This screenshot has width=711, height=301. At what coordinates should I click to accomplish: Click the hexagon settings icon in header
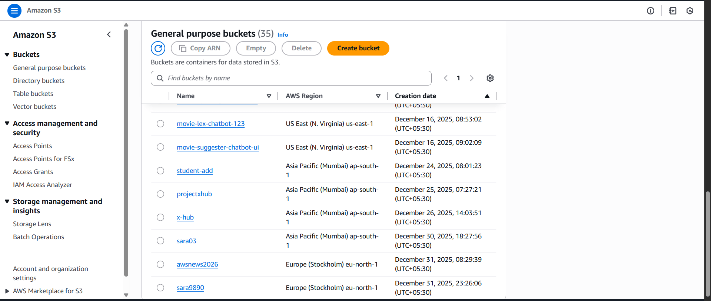coord(690,11)
